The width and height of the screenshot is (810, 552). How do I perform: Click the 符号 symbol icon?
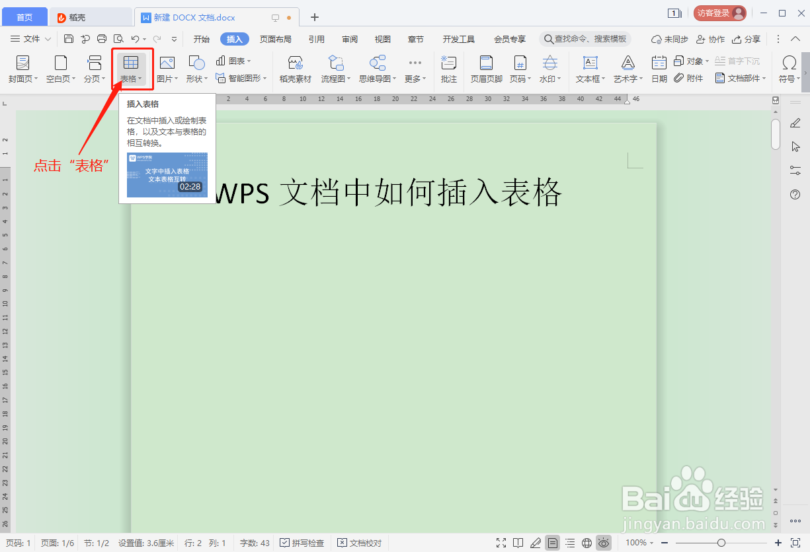789,63
